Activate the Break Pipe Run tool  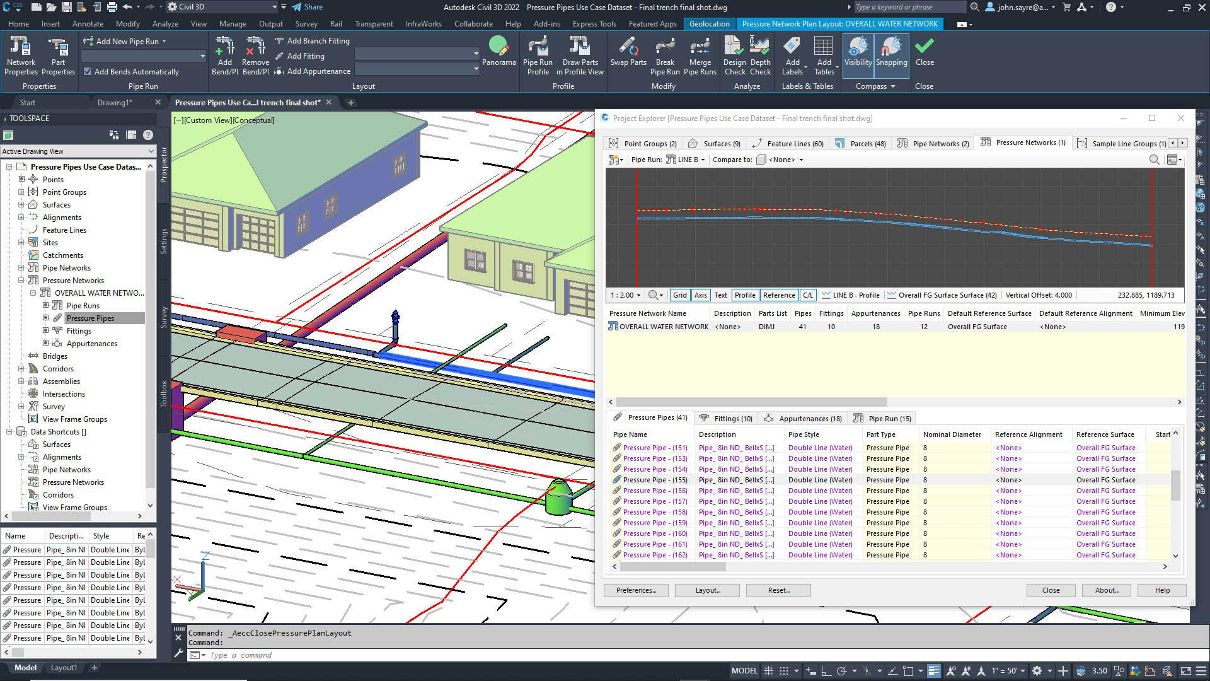(x=664, y=55)
